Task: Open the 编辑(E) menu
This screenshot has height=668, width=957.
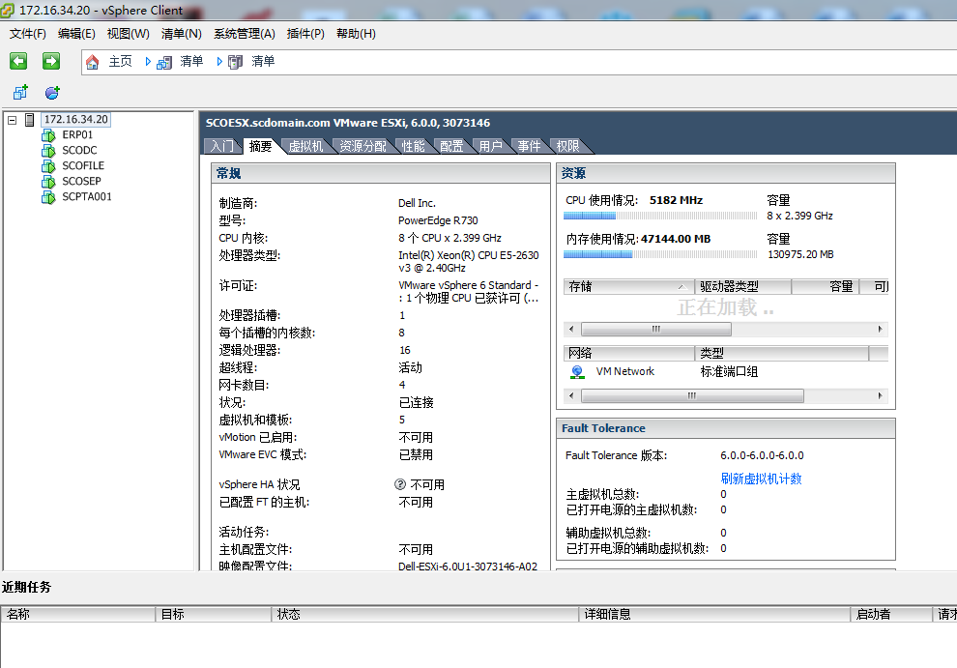Action: coord(76,34)
